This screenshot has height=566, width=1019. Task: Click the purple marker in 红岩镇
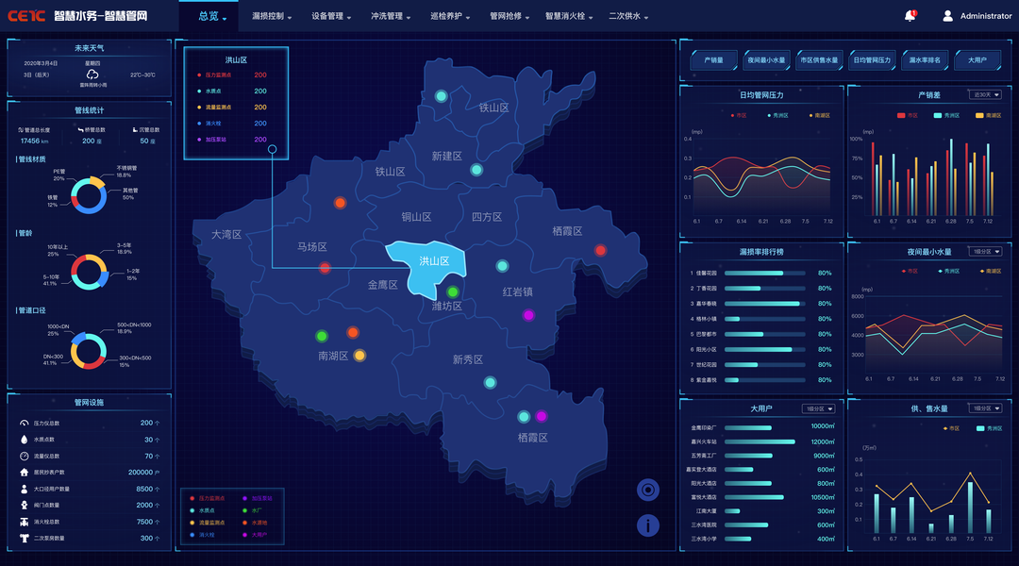pyautogui.click(x=528, y=315)
